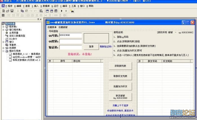Screen dimensions: 197x120
Task: Click the 群号 column header
Action: coord(63,61)
